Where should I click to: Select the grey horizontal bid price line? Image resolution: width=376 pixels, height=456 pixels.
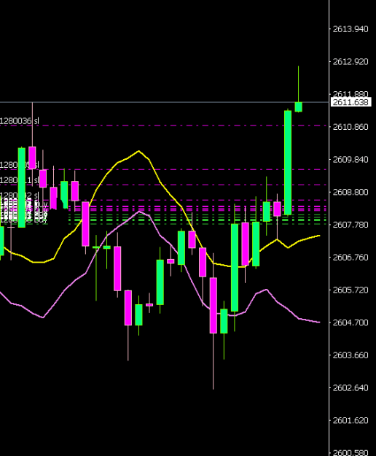(164, 102)
